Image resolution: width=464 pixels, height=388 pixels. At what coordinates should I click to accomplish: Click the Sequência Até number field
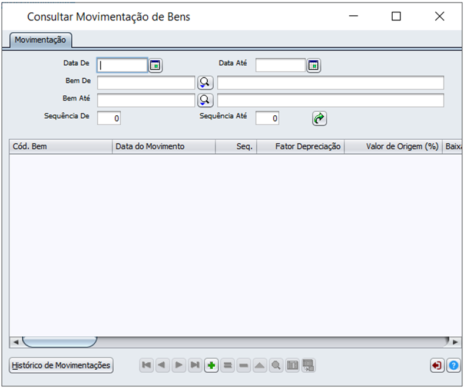pyautogui.click(x=267, y=118)
